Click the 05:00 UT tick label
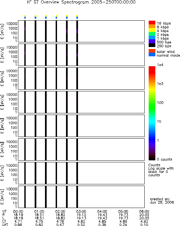180x226 pixels. (123, 211)
